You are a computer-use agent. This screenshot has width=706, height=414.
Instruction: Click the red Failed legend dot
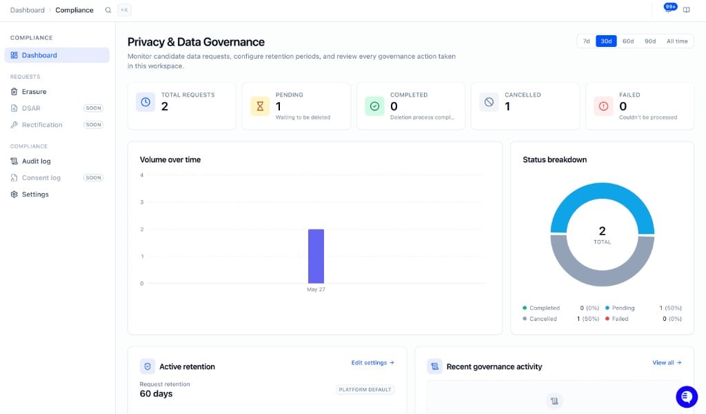click(607, 319)
